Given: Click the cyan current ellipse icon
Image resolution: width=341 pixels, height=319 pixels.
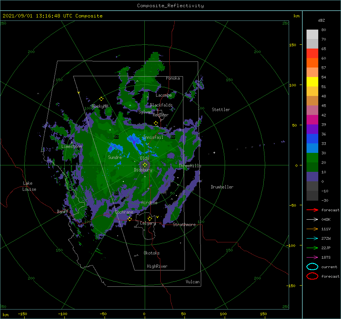Looking at the screenshot, I should click(x=312, y=267).
